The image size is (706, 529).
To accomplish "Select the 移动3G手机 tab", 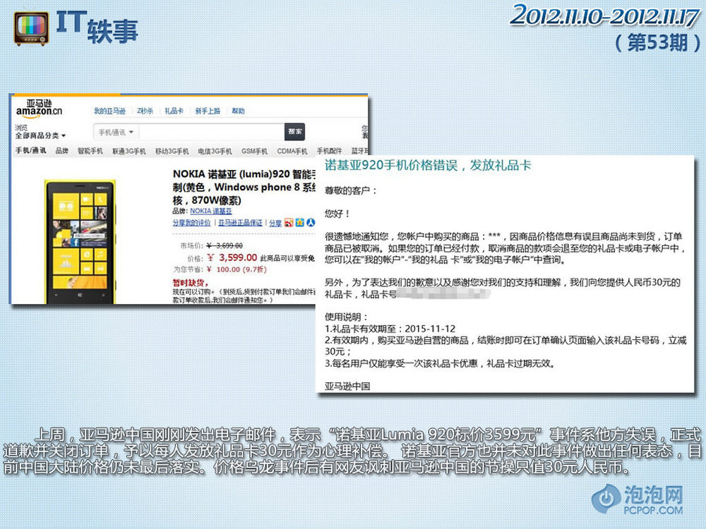I will [172, 151].
